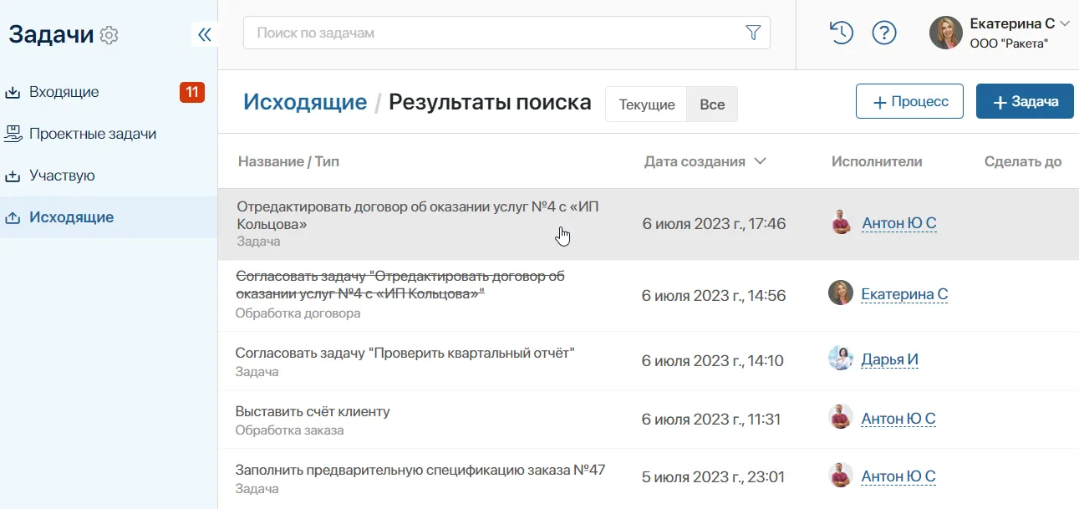This screenshot has width=1079, height=509.
Task: Click the Результаты поиска heading
Action: (491, 102)
